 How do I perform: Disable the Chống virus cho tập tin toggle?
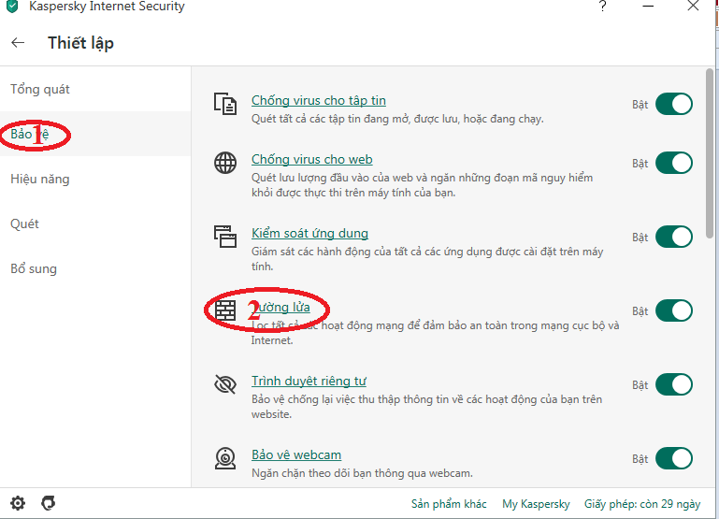[673, 104]
